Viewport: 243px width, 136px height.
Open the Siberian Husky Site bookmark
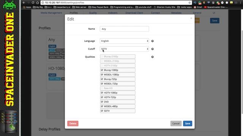coord(164,7)
